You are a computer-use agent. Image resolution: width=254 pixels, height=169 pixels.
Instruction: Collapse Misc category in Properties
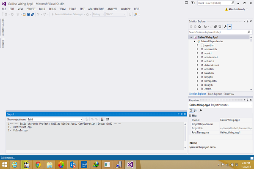190,116
